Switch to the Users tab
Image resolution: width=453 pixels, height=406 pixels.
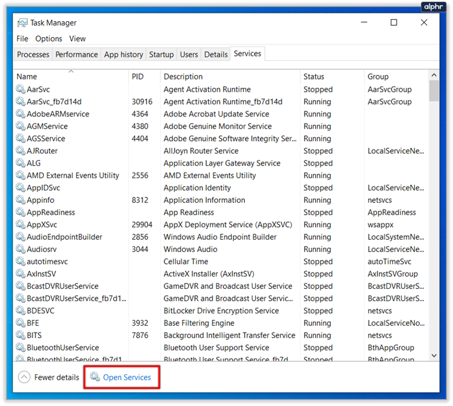(x=189, y=54)
